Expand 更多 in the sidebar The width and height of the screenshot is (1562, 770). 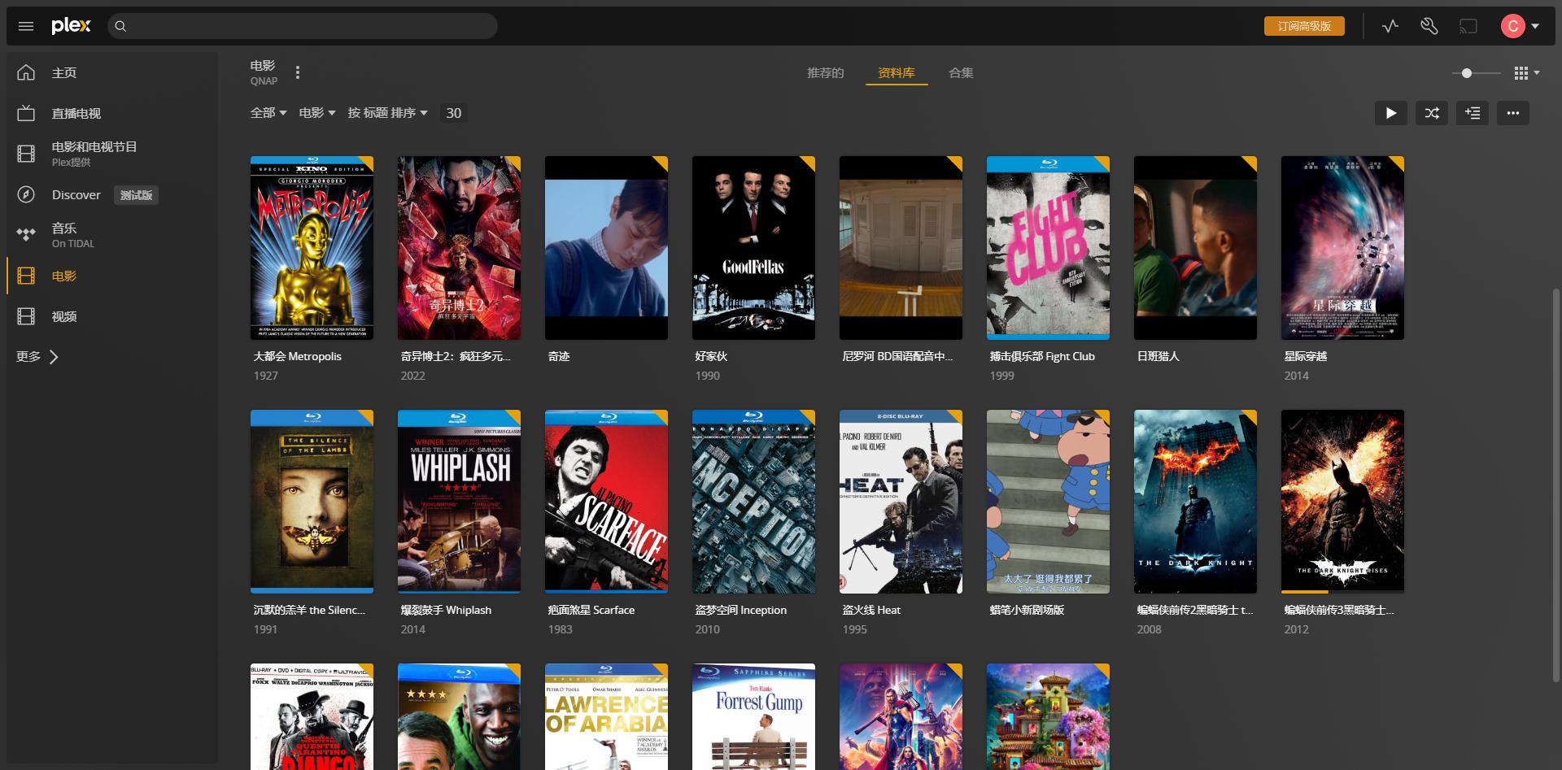37,356
